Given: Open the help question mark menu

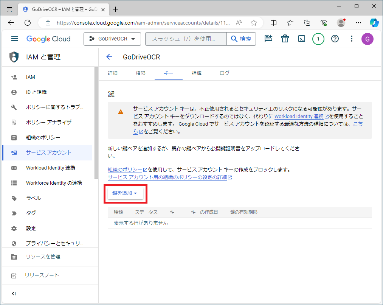Looking at the screenshot, I should (x=335, y=39).
